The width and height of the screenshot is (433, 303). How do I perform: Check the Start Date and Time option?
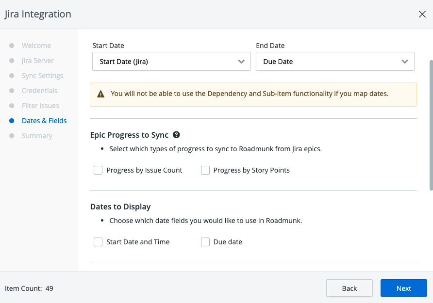pos(98,242)
